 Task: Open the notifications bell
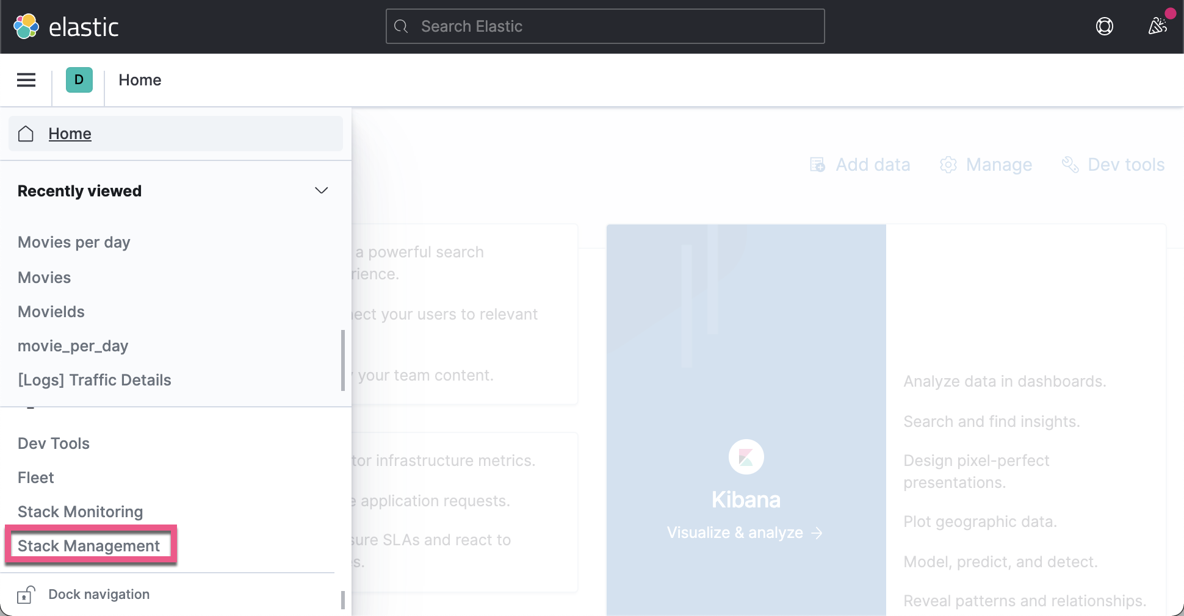coord(1158,26)
